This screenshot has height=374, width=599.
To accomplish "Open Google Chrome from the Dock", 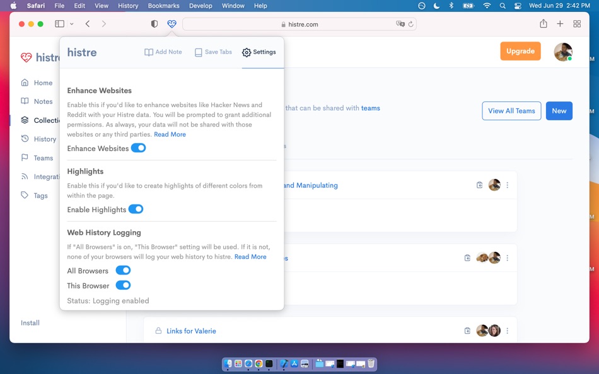I will 259,364.
